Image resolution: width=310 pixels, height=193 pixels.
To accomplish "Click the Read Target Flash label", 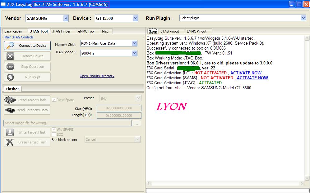I will tap(32, 100).
